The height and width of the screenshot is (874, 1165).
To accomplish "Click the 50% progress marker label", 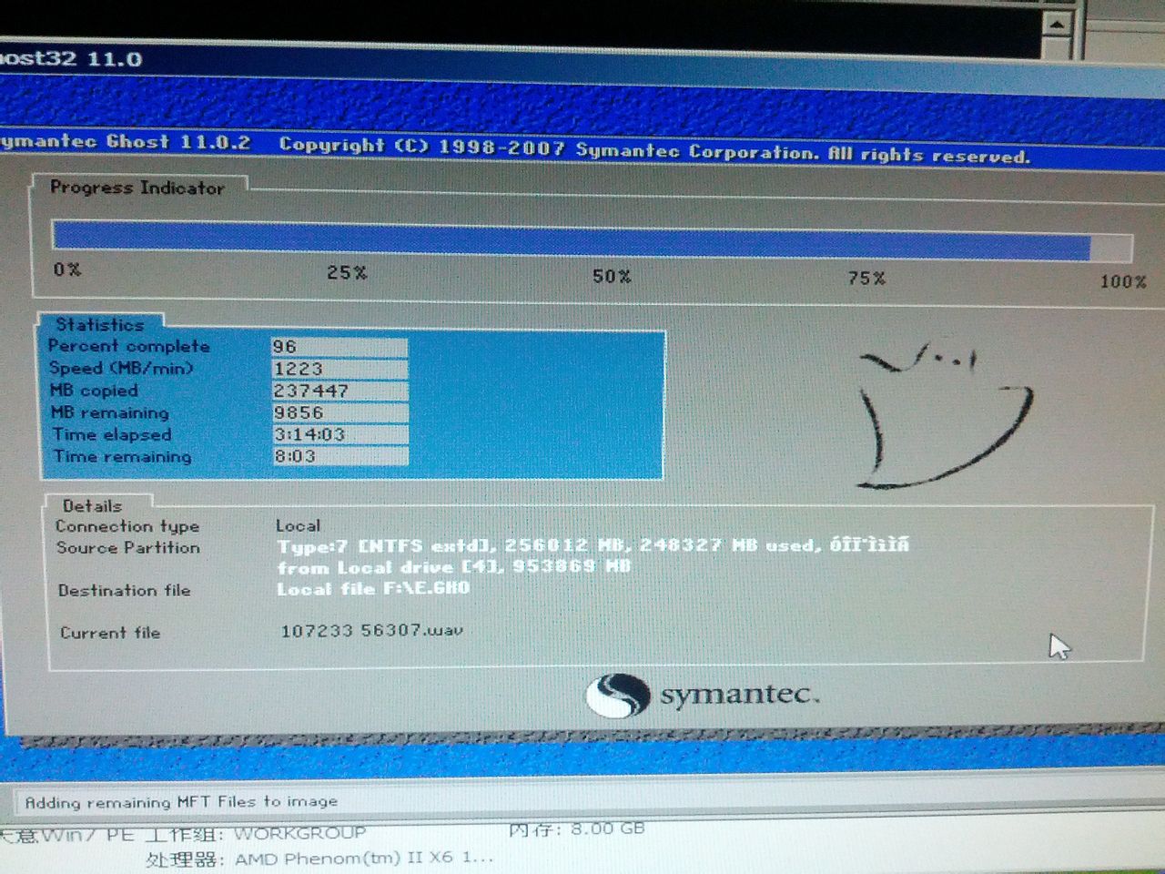I will [x=612, y=276].
